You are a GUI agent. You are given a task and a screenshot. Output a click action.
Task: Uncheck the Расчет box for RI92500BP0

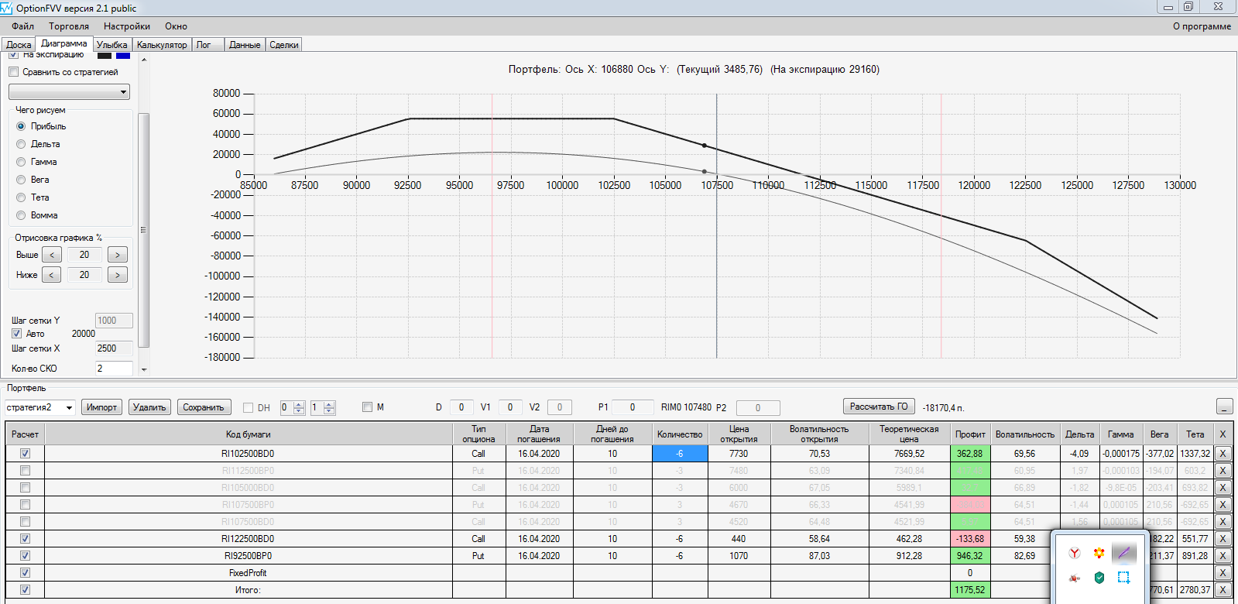coord(26,556)
